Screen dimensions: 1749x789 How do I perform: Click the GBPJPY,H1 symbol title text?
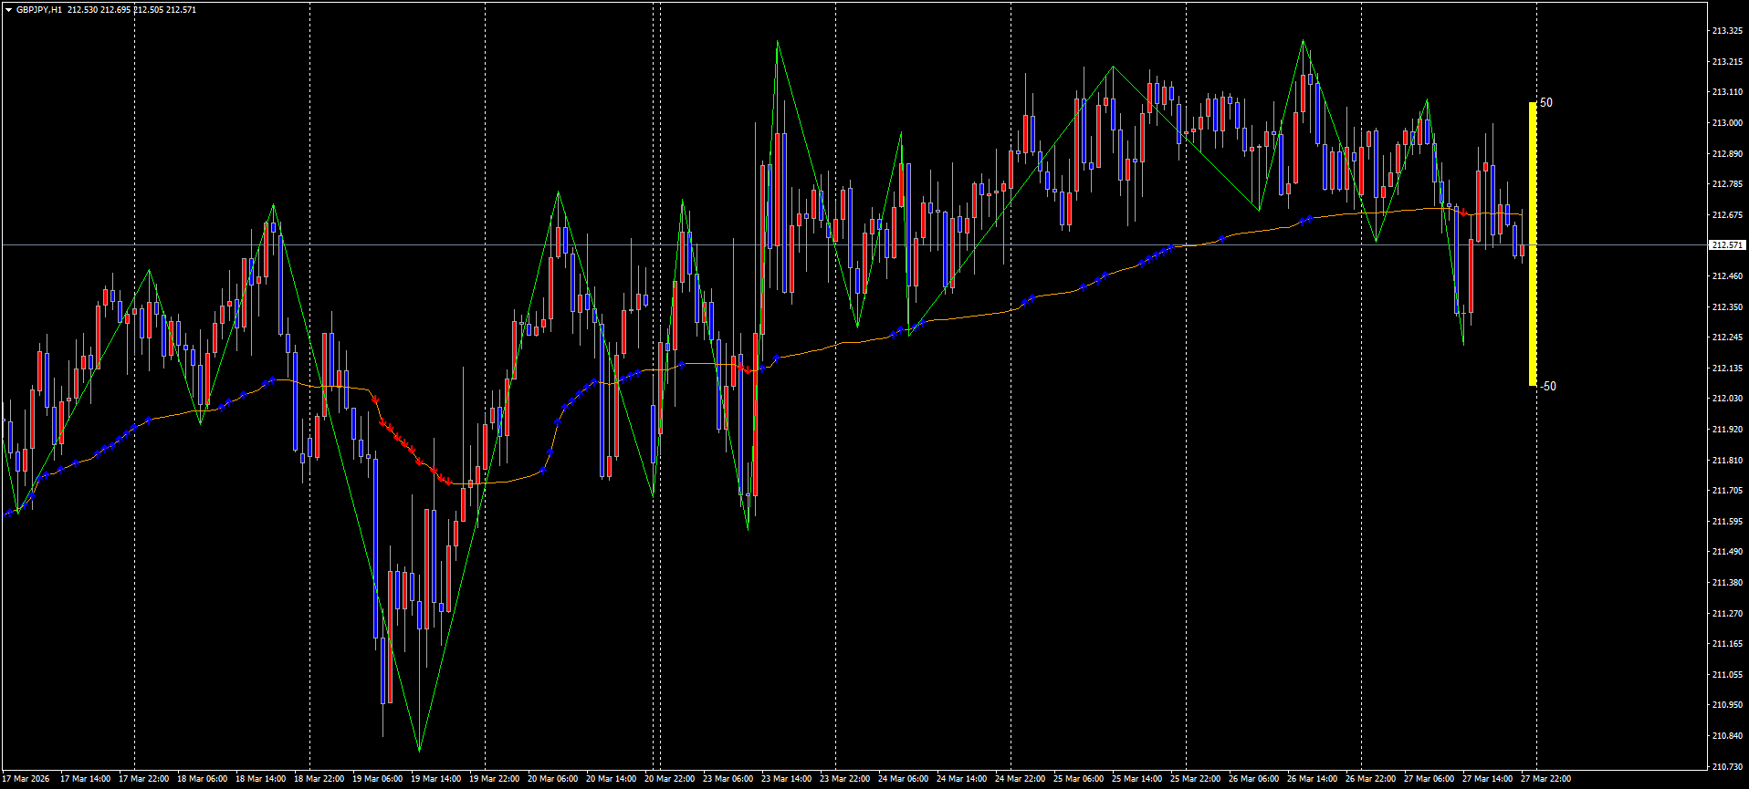(x=39, y=10)
